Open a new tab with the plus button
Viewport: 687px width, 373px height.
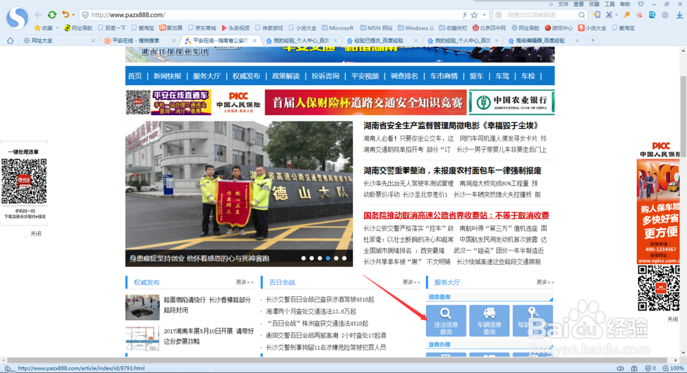click(x=593, y=40)
